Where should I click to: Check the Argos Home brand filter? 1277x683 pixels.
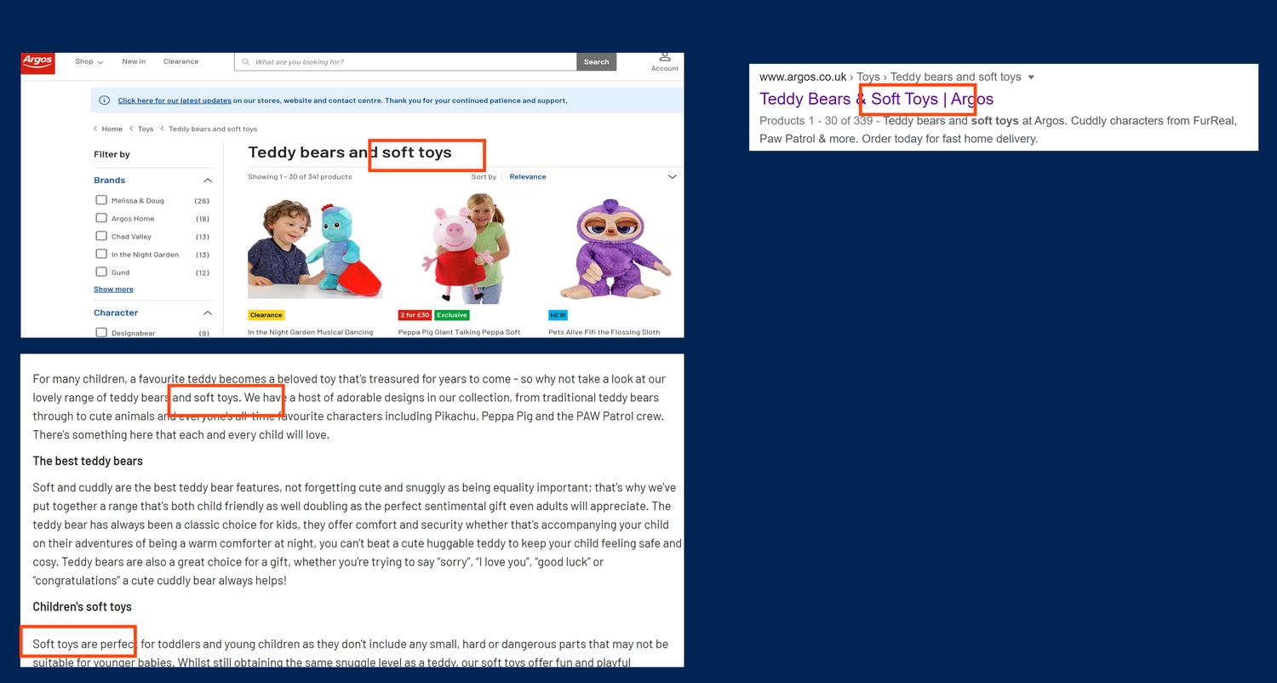point(101,218)
